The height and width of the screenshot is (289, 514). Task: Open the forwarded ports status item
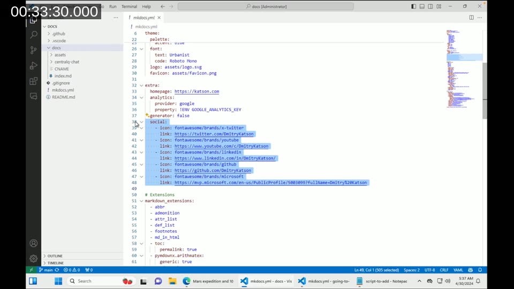click(x=89, y=270)
